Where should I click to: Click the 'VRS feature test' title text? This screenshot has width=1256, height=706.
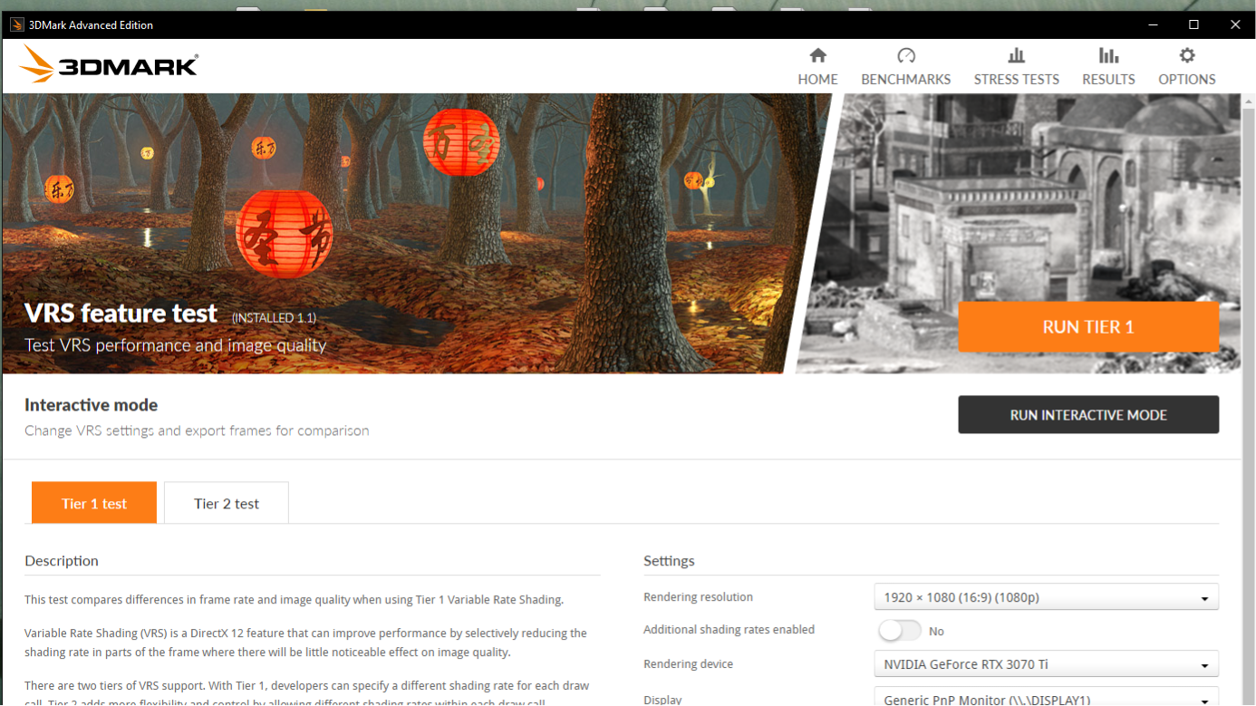pos(121,314)
